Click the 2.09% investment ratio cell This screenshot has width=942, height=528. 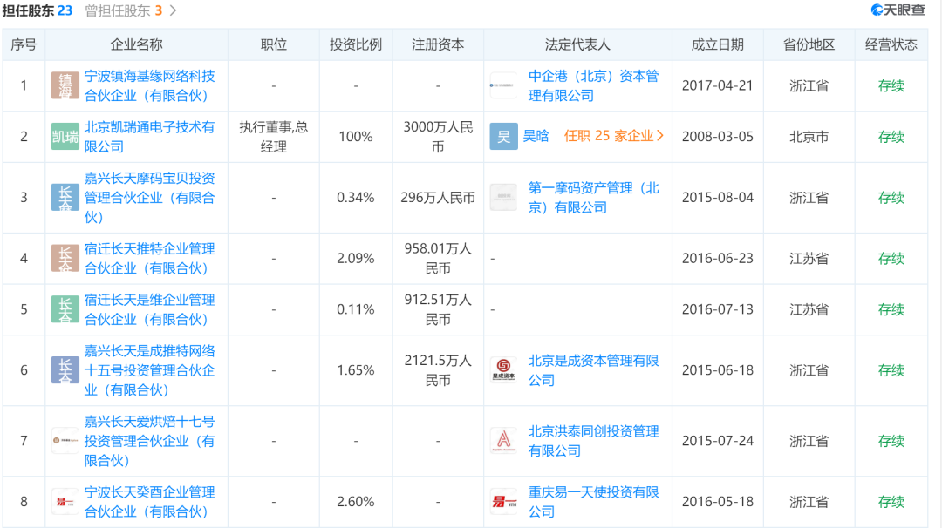point(356,259)
